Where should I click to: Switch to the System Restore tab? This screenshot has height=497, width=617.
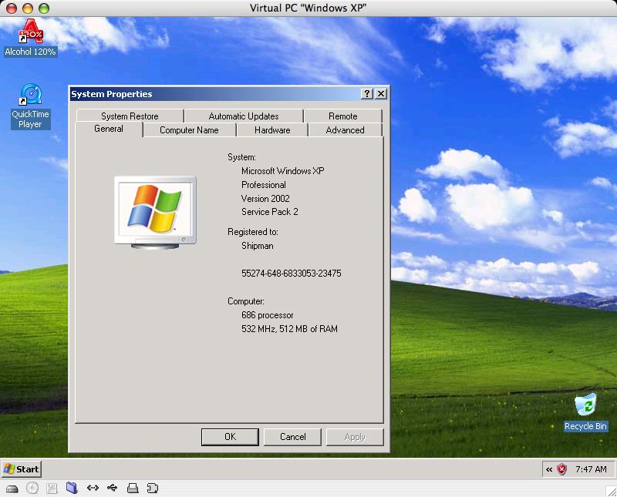(x=130, y=116)
